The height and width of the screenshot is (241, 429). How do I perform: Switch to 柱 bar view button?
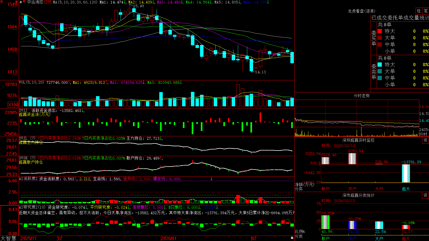419,11
